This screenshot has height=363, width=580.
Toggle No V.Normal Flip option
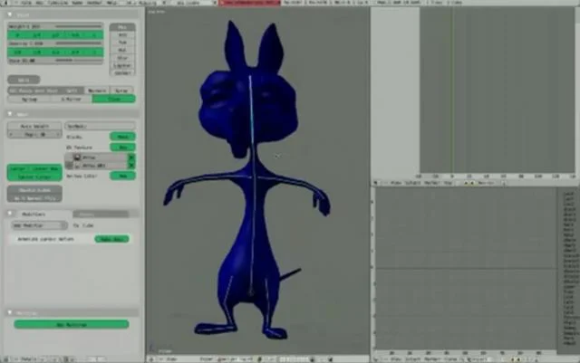(x=34, y=198)
